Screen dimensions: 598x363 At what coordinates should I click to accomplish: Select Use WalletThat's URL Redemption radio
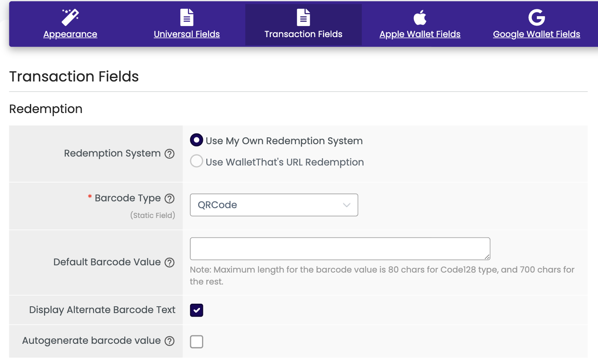pyautogui.click(x=196, y=162)
